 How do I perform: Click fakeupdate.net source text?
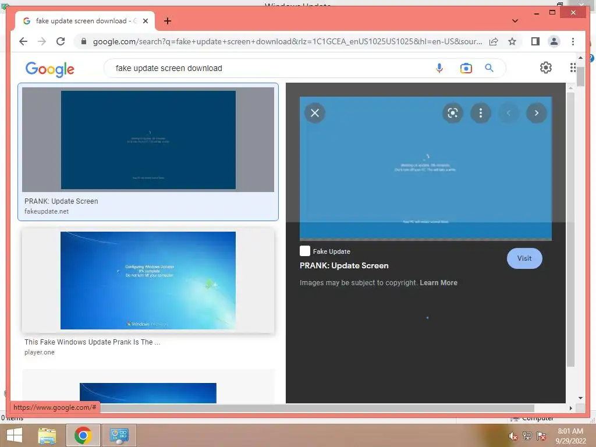pos(47,211)
